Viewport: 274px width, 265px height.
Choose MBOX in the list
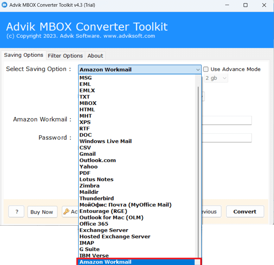[137, 103]
